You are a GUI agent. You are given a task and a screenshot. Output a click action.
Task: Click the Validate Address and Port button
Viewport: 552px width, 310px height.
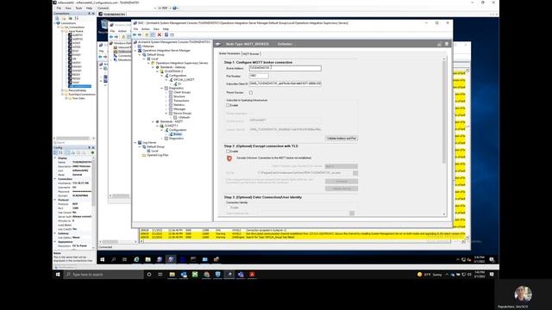pos(342,139)
